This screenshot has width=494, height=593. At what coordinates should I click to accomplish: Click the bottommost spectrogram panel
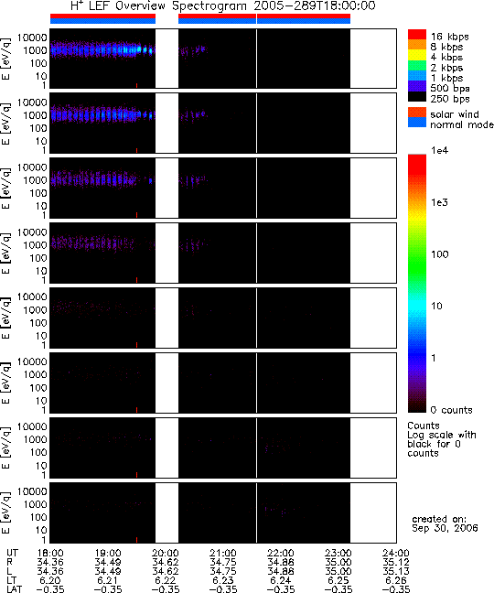(x=223, y=512)
